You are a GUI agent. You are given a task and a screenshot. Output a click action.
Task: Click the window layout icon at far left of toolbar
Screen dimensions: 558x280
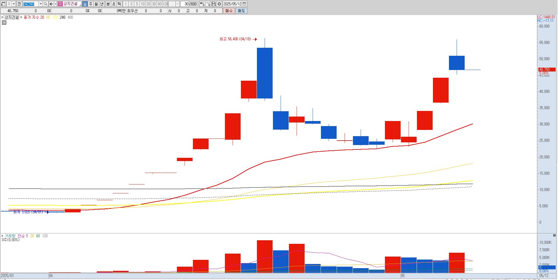pos(3,4)
